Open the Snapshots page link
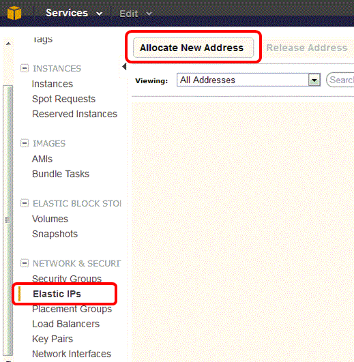This screenshot has height=362, width=354. [55, 234]
